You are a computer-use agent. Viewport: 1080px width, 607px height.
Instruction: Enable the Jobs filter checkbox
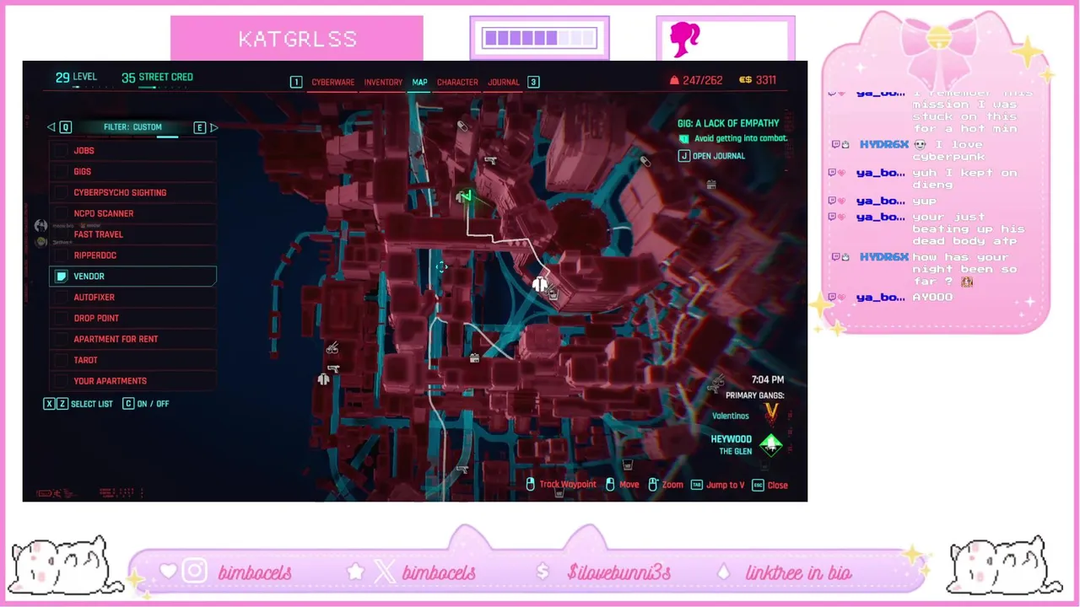pos(61,150)
